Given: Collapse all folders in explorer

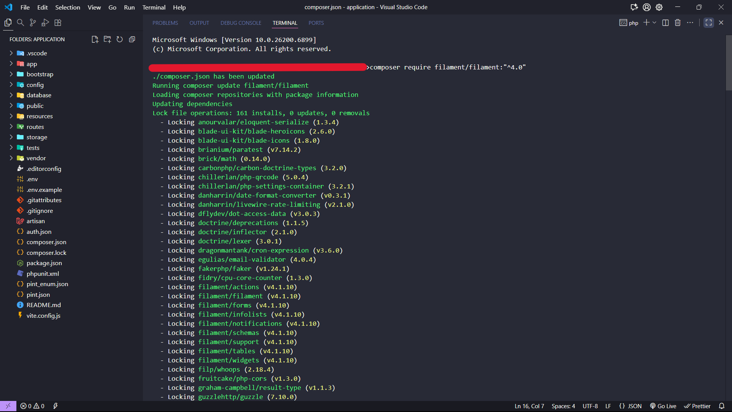Looking at the screenshot, I should click(132, 39).
